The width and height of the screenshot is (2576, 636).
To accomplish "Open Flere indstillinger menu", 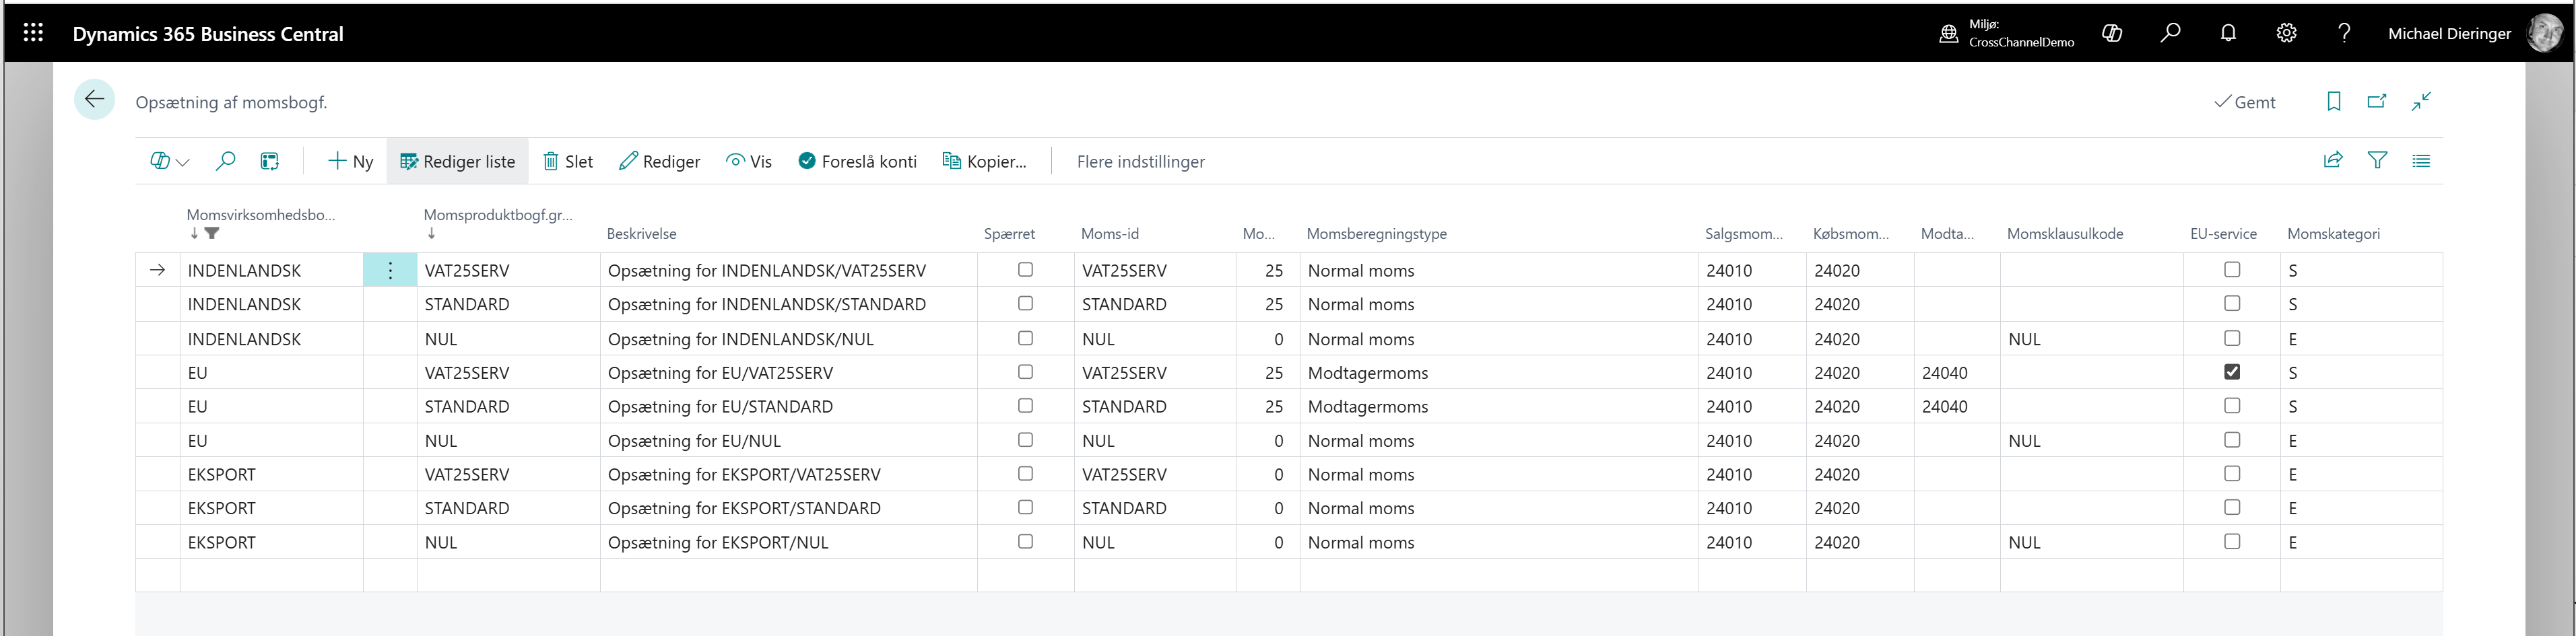I will 1140,161.
